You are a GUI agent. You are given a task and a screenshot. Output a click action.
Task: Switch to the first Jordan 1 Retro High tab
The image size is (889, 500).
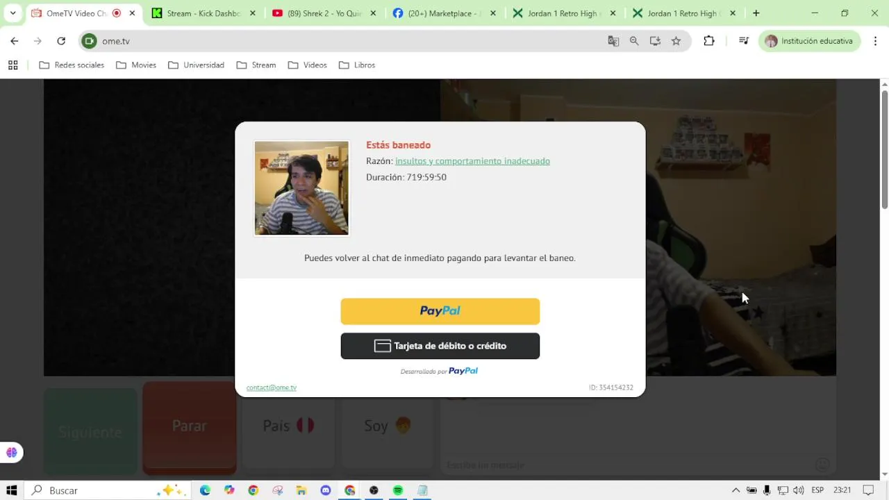pyautogui.click(x=564, y=13)
